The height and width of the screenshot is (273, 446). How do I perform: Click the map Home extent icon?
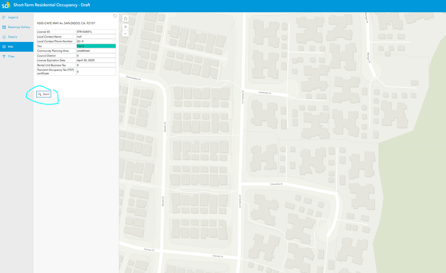pos(125,18)
